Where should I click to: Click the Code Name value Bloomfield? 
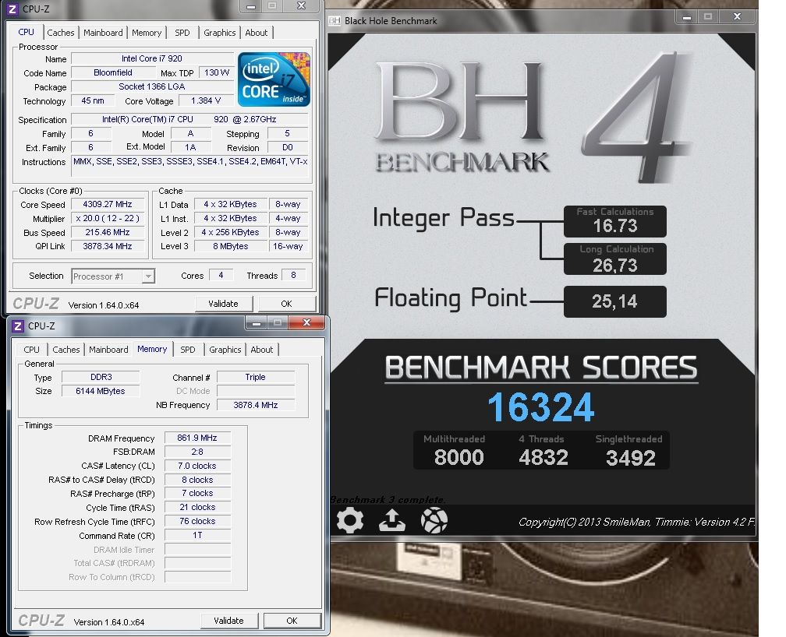(113, 72)
